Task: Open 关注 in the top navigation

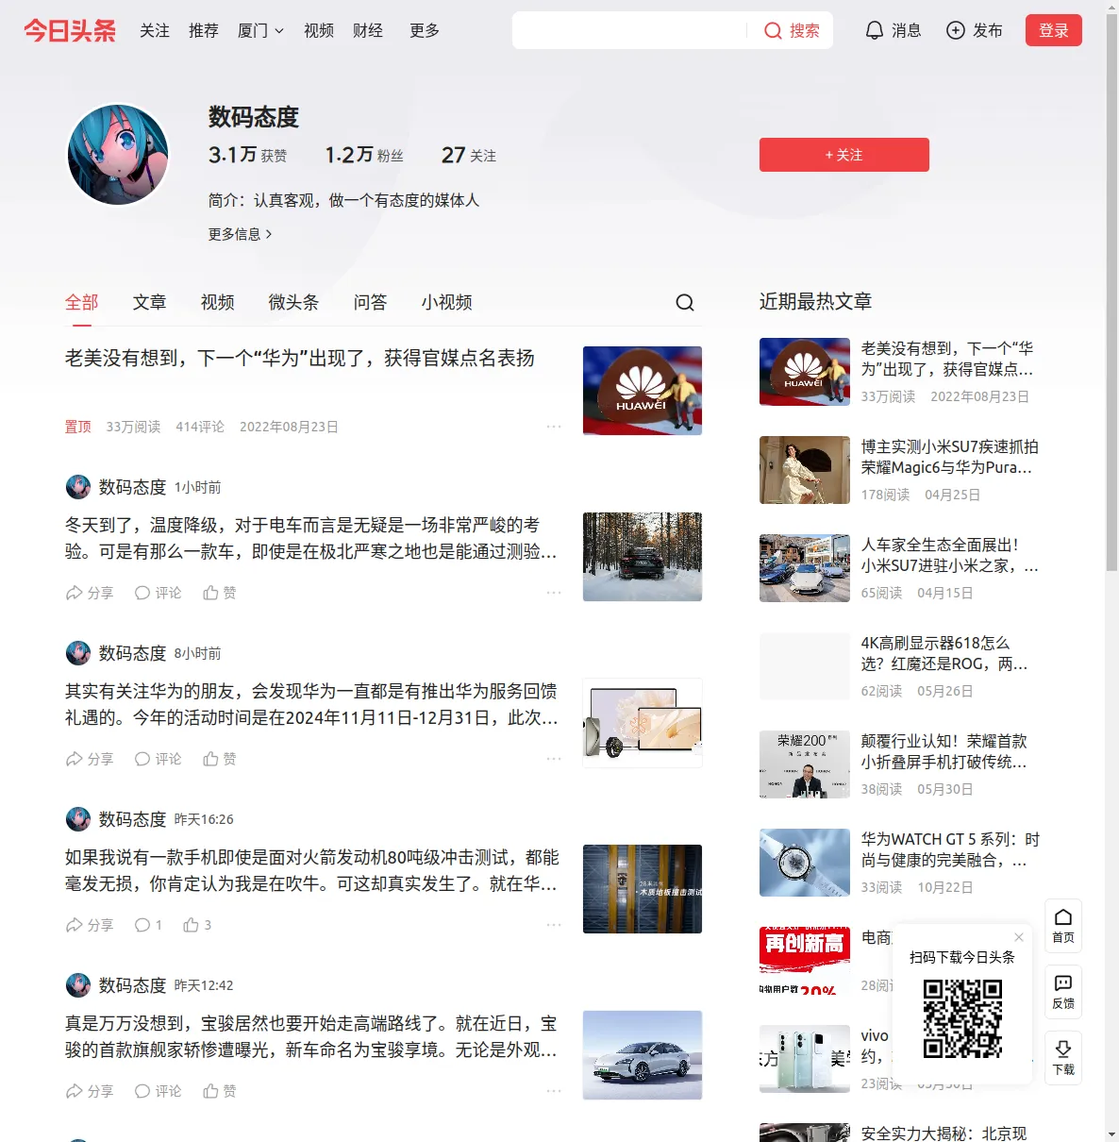Action: [155, 30]
